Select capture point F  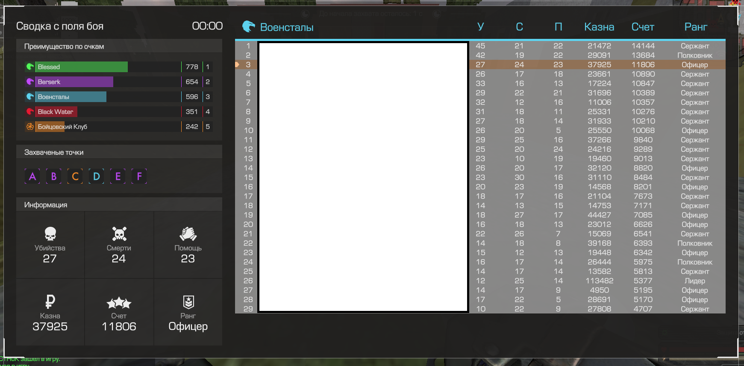click(x=139, y=176)
